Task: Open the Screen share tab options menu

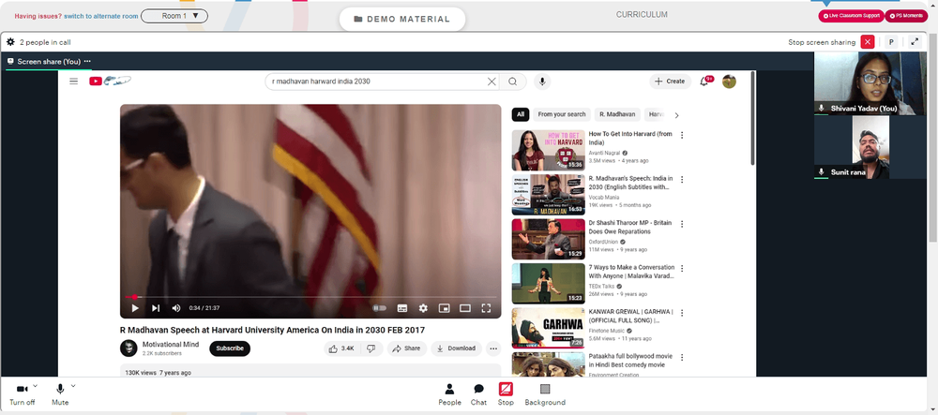Action: coord(87,62)
